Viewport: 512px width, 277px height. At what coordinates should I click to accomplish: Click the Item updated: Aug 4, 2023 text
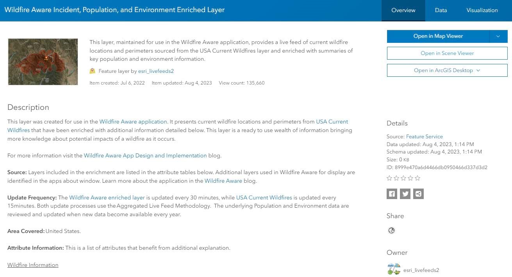click(x=182, y=83)
